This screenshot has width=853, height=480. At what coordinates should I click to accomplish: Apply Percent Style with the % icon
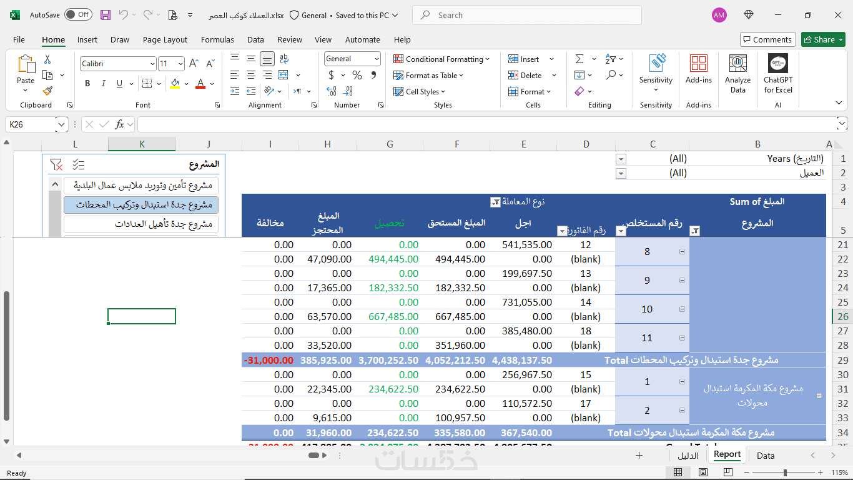pos(357,75)
